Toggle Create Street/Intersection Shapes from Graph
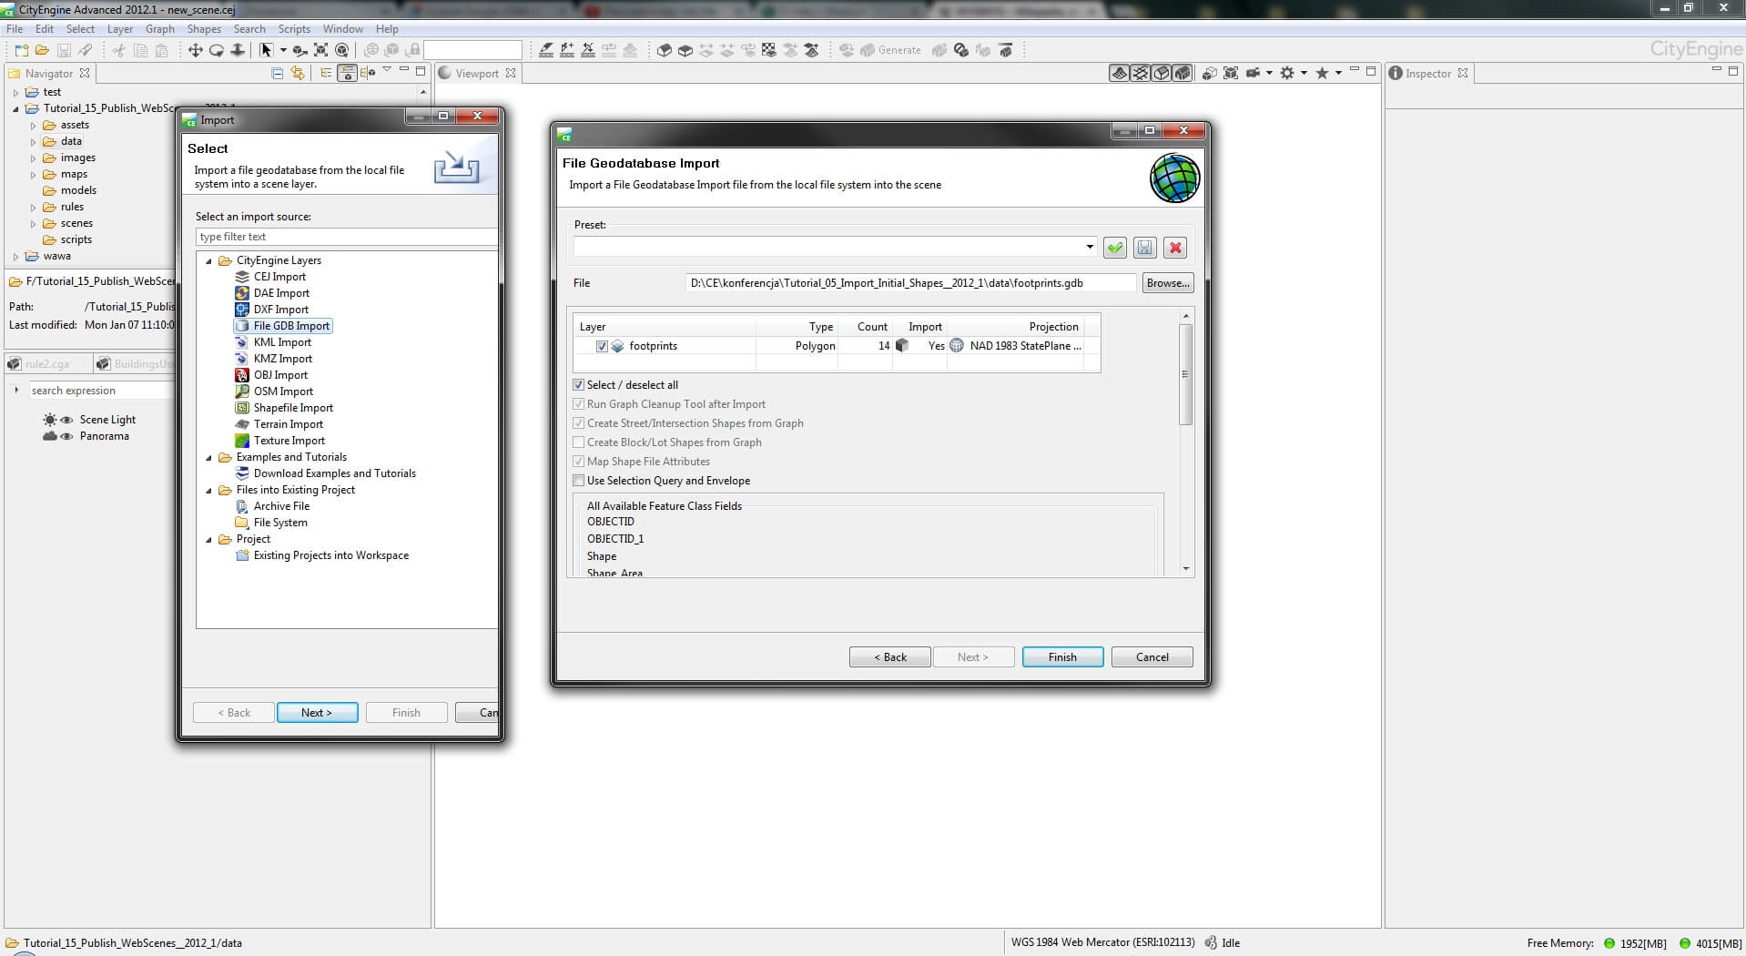Screen dimensions: 1746x956 pyautogui.click(x=578, y=423)
